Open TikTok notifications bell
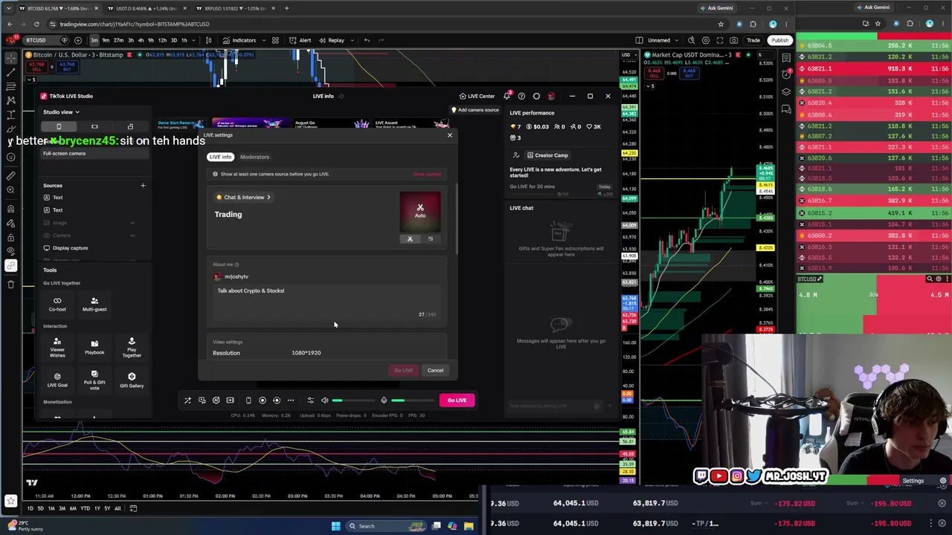Screen dimensions: 952x535 [x=506, y=96]
